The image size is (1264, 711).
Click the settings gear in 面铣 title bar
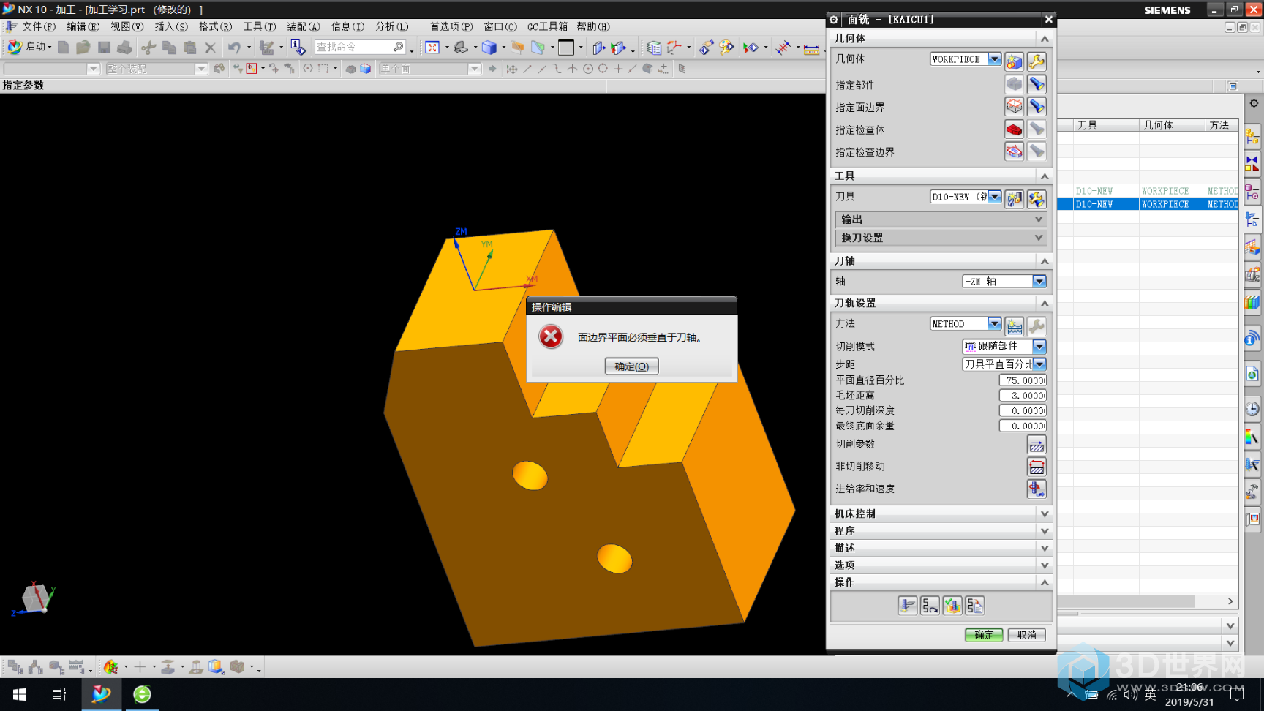coord(833,20)
